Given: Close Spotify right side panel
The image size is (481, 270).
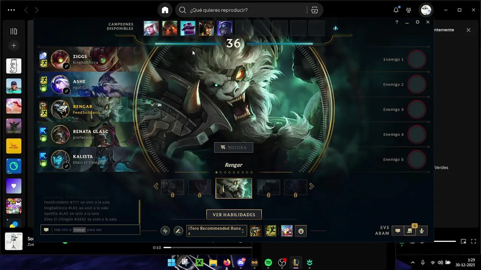Looking at the screenshot, I should 468,30.
